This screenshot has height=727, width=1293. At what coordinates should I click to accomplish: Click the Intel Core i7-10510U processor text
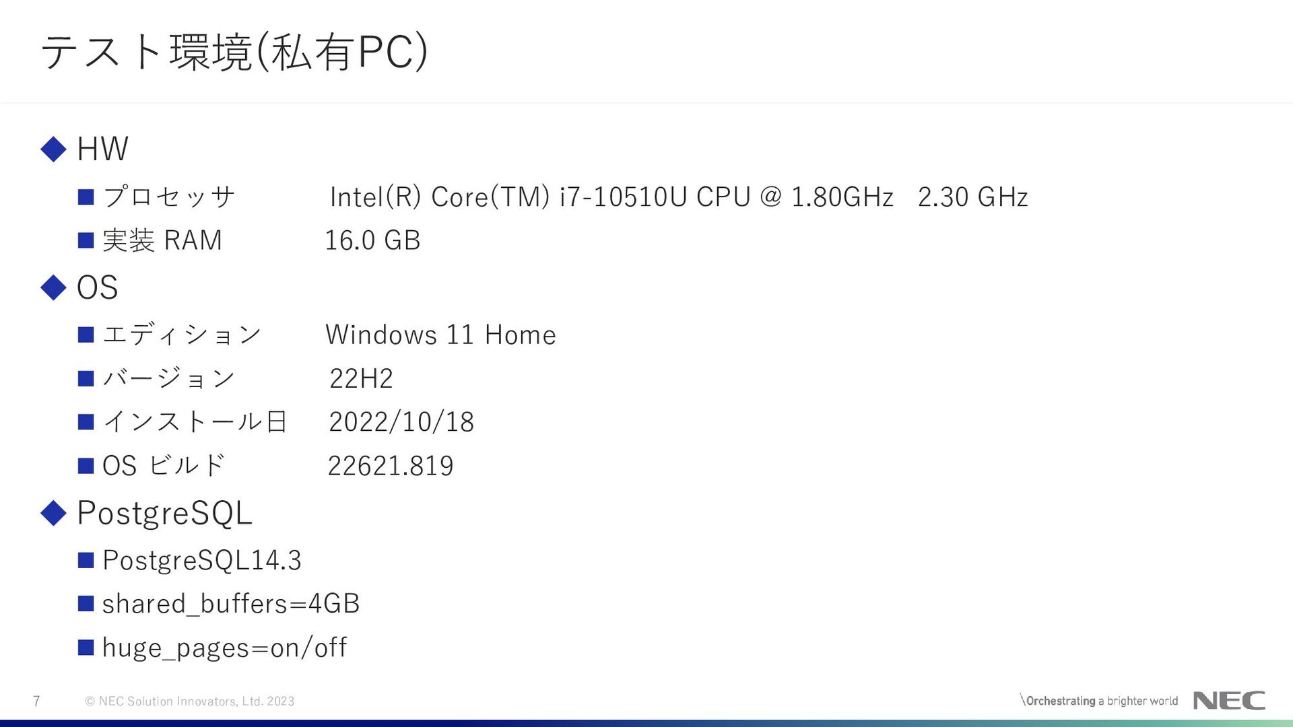(679, 197)
